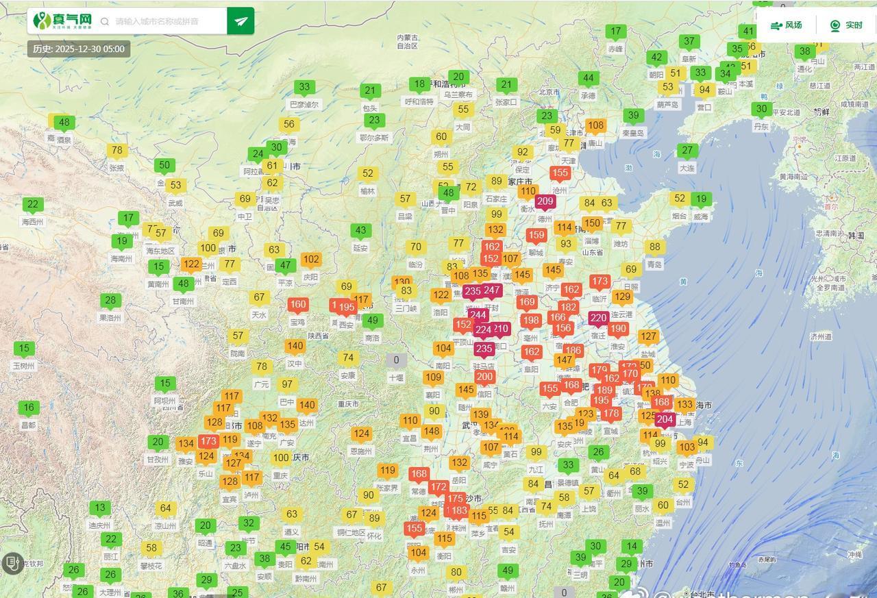Toggle the 风场 wind field layer
The width and height of the screenshot is (877, 598).
(x=786, y=25)
